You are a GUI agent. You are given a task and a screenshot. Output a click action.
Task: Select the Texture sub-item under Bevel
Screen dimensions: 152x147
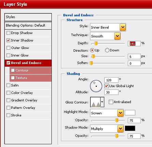(30, 78)
